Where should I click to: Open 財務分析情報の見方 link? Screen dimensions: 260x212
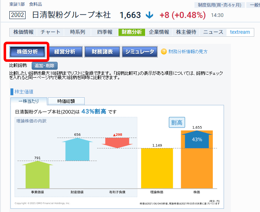pyautogui.click(x=188, y=52)
